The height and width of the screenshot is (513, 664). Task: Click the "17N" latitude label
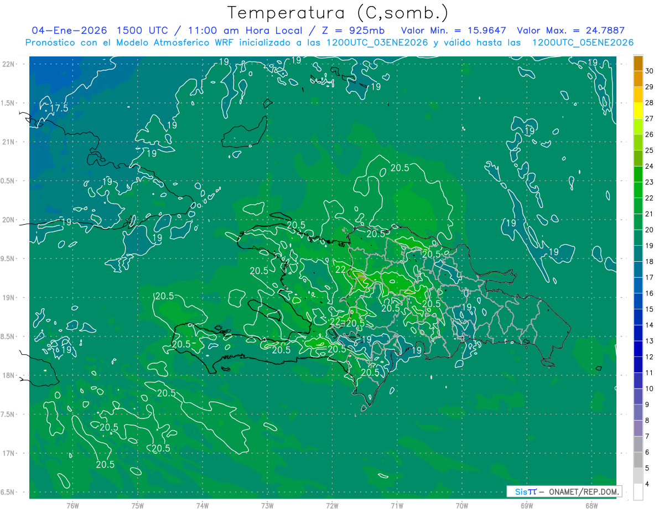click(x=9, y=453)
